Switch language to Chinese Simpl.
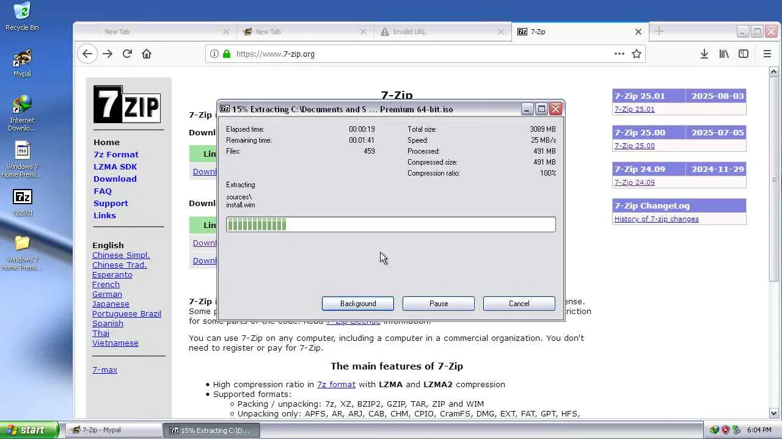Viewport: 782px width, 439px height. (x=121, y=255)
